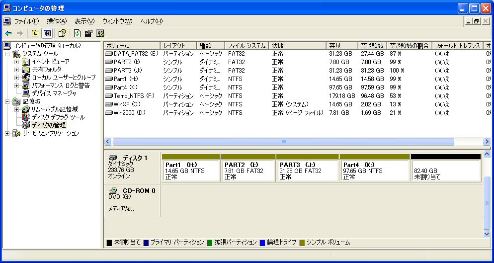Image resolution: width=494 pixels, height=263 pixels.
Task: Click the ディスク 1 disk icon
Action: pyautogui.click(x=113, y=158)
